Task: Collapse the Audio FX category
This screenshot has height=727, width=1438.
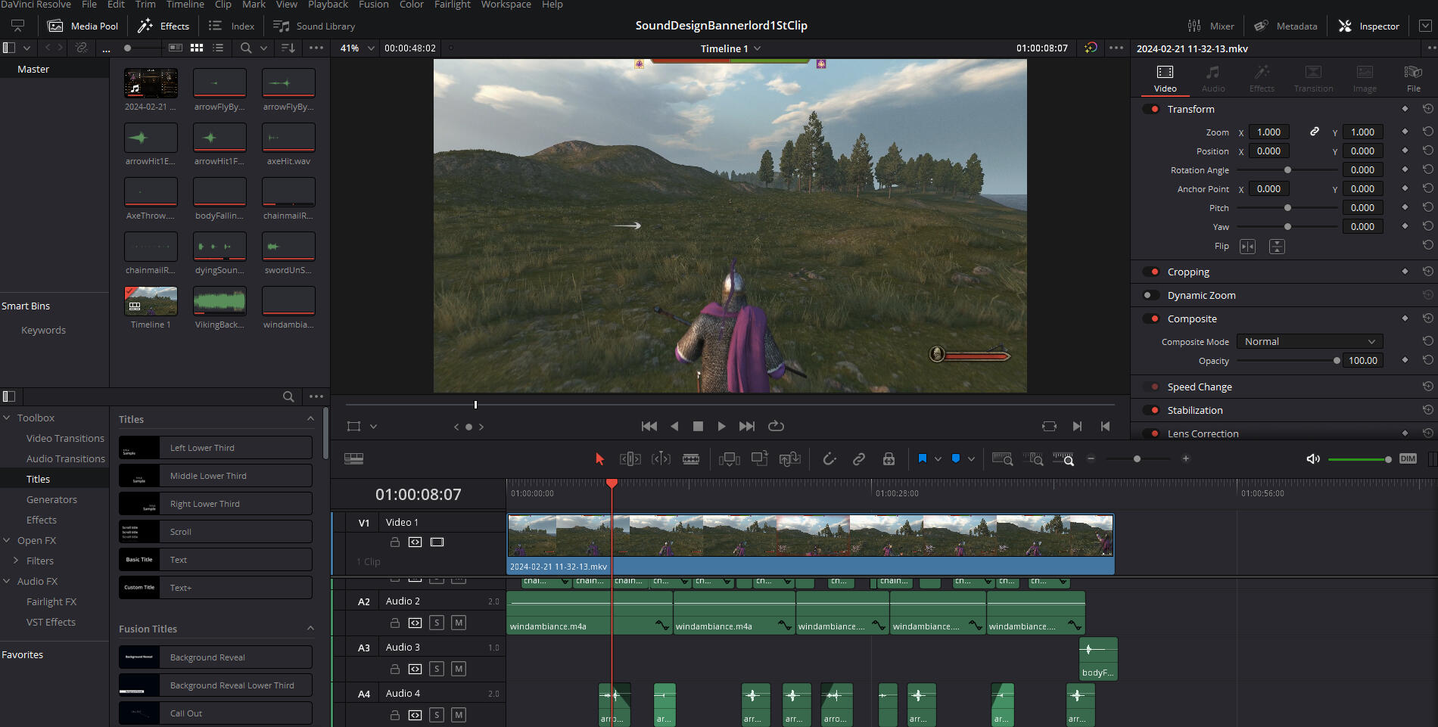Action: (x=7, y=581)
